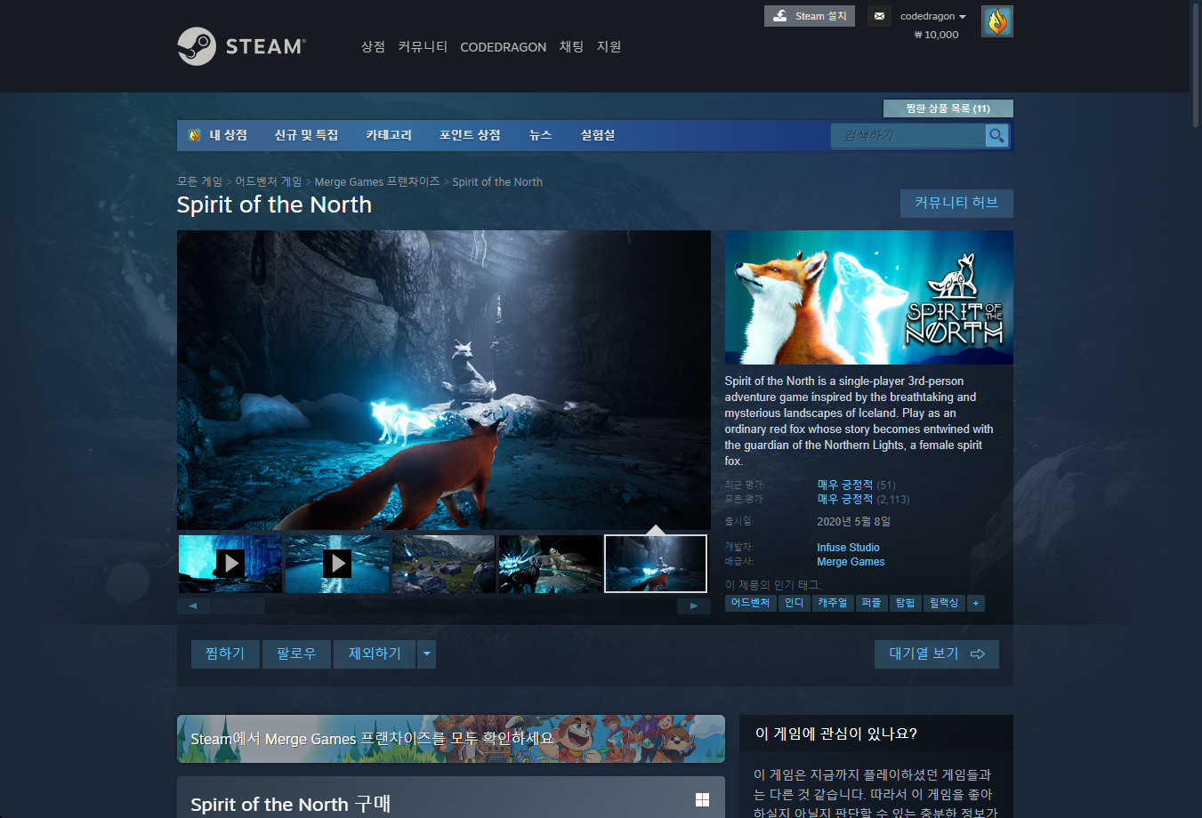This screenshot has height=818, width=1202.
Task: Click the left arrow of thumbnail strip
Action: [193, 606]
